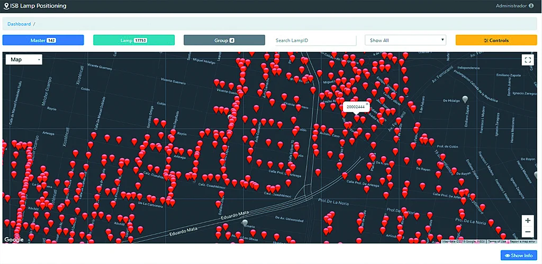Click the Google logo on the map
The image size is (542, 264).
coord(14,240)
